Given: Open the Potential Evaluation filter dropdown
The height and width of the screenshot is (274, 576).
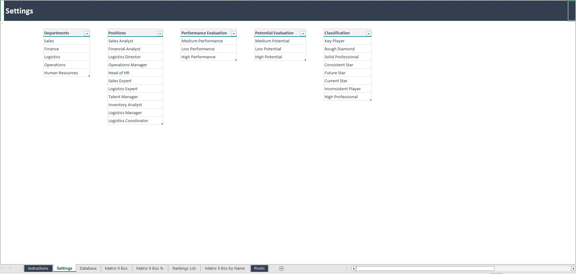Looking at the screenshot, I should (x=303, y=33).
